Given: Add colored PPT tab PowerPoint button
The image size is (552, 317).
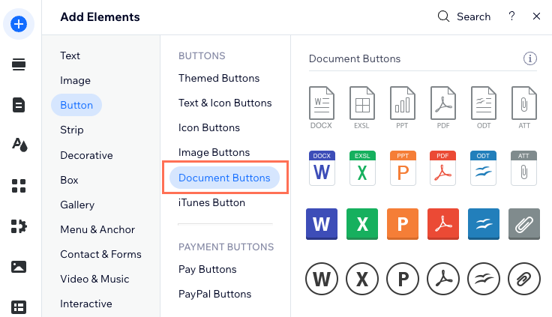Looking at the screenshot, I should coord(403,168).
